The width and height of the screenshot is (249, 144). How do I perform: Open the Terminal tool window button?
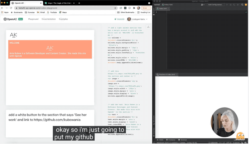coord(183,140)
